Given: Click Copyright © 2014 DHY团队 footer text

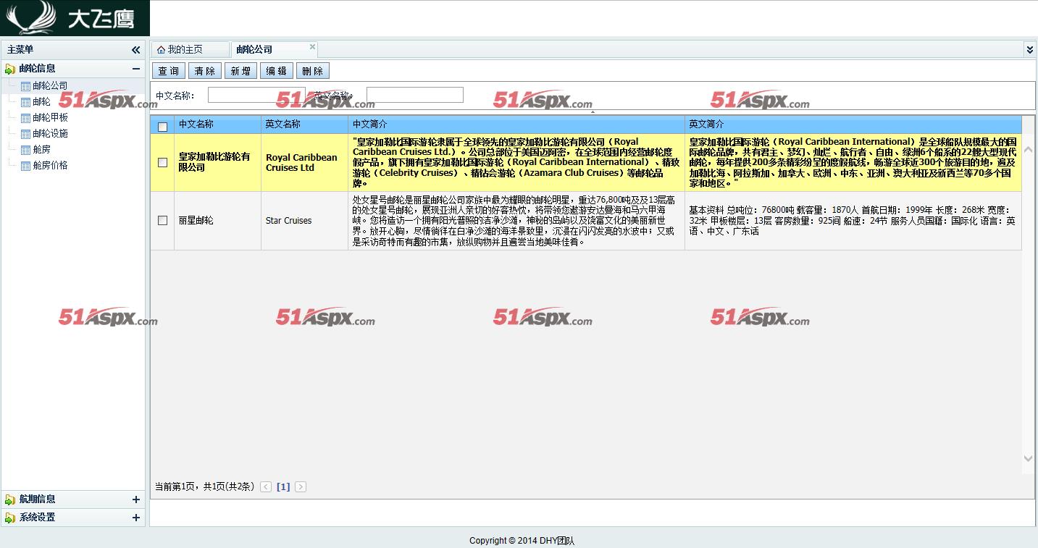Looking at the screenshot, I should point(522,541).
